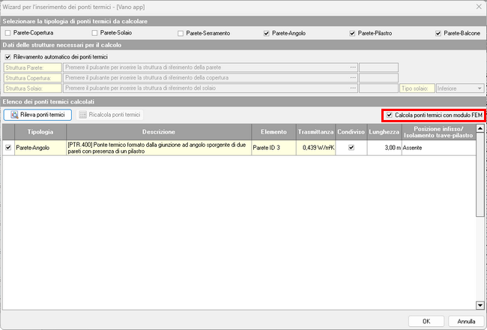
Task: Sort by the Trasmittanza column header
Action: [315, 132]
